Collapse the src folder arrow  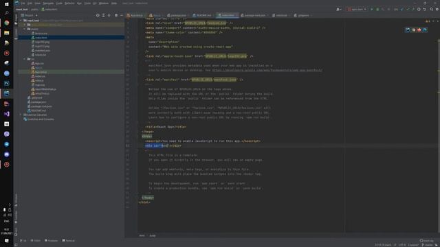point(25,59)
